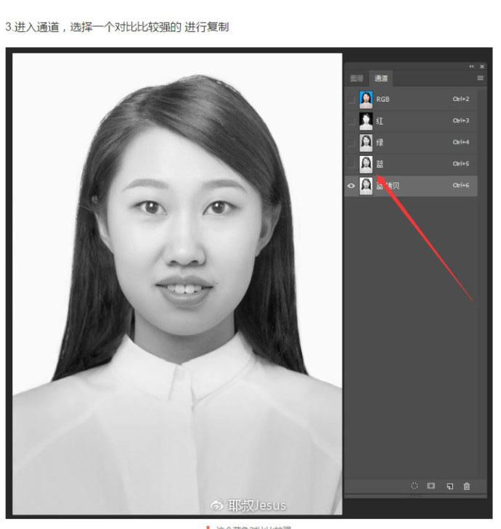The width and height of the screenshot is (501, 529).
Task: Click the Ctrl+6 shortcut text
Action: [461, 185]
